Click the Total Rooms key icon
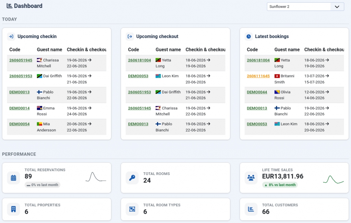The width and height of the screenshot is (351, 223). point(132,178)
